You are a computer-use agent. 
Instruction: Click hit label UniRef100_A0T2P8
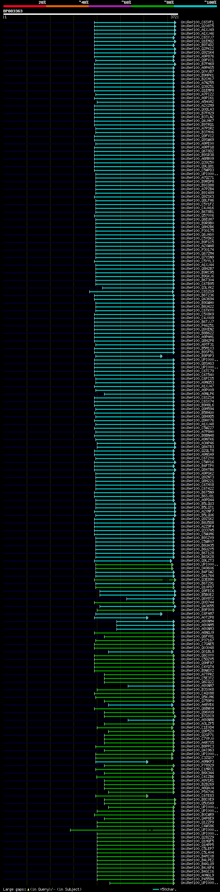coord(197,617)
